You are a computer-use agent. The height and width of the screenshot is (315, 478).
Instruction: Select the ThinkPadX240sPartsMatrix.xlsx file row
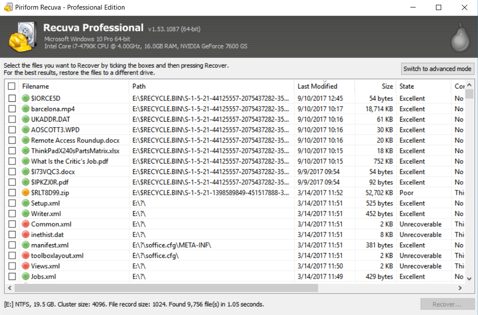(x=75, y=151)
